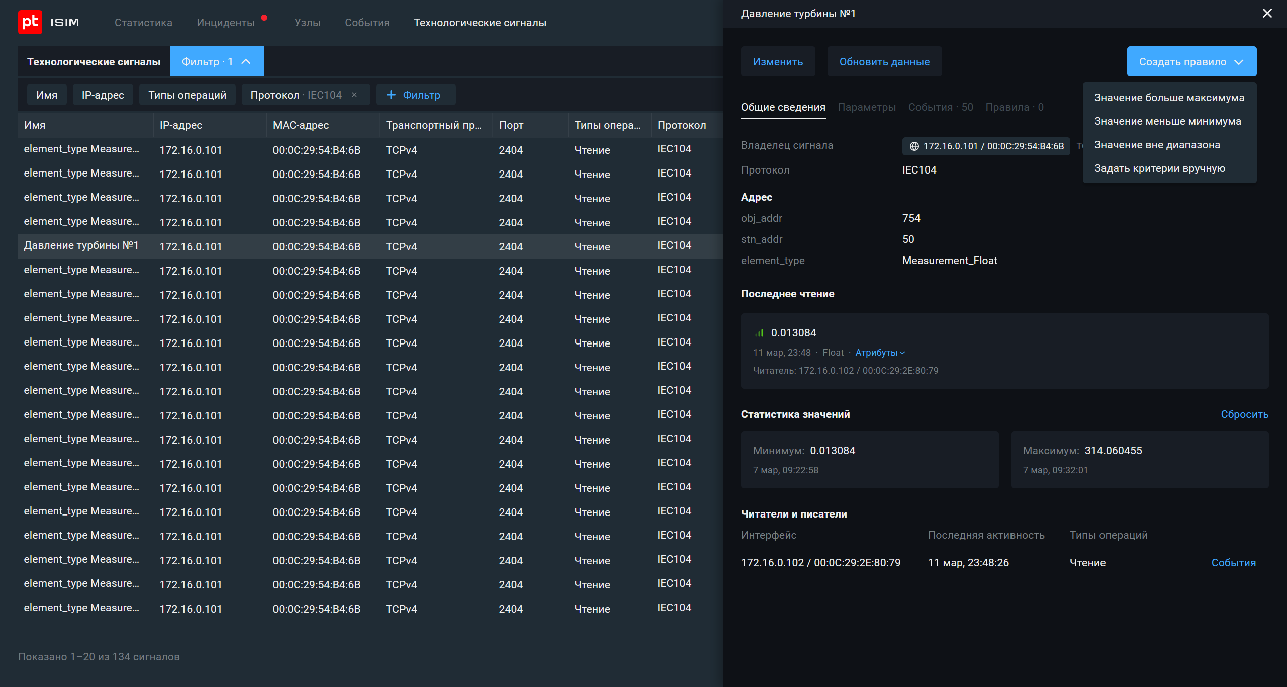The width and height of the screenshot is (1287, 687).
Task: Expand the Атрибуты dropdown link
Action: tap(880, 353)
